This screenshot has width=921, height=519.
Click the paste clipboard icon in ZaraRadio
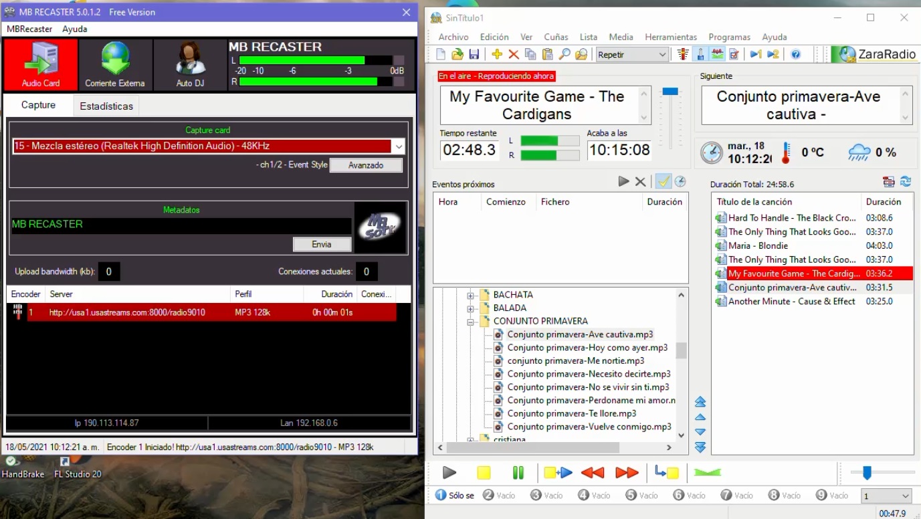(548, 55)
